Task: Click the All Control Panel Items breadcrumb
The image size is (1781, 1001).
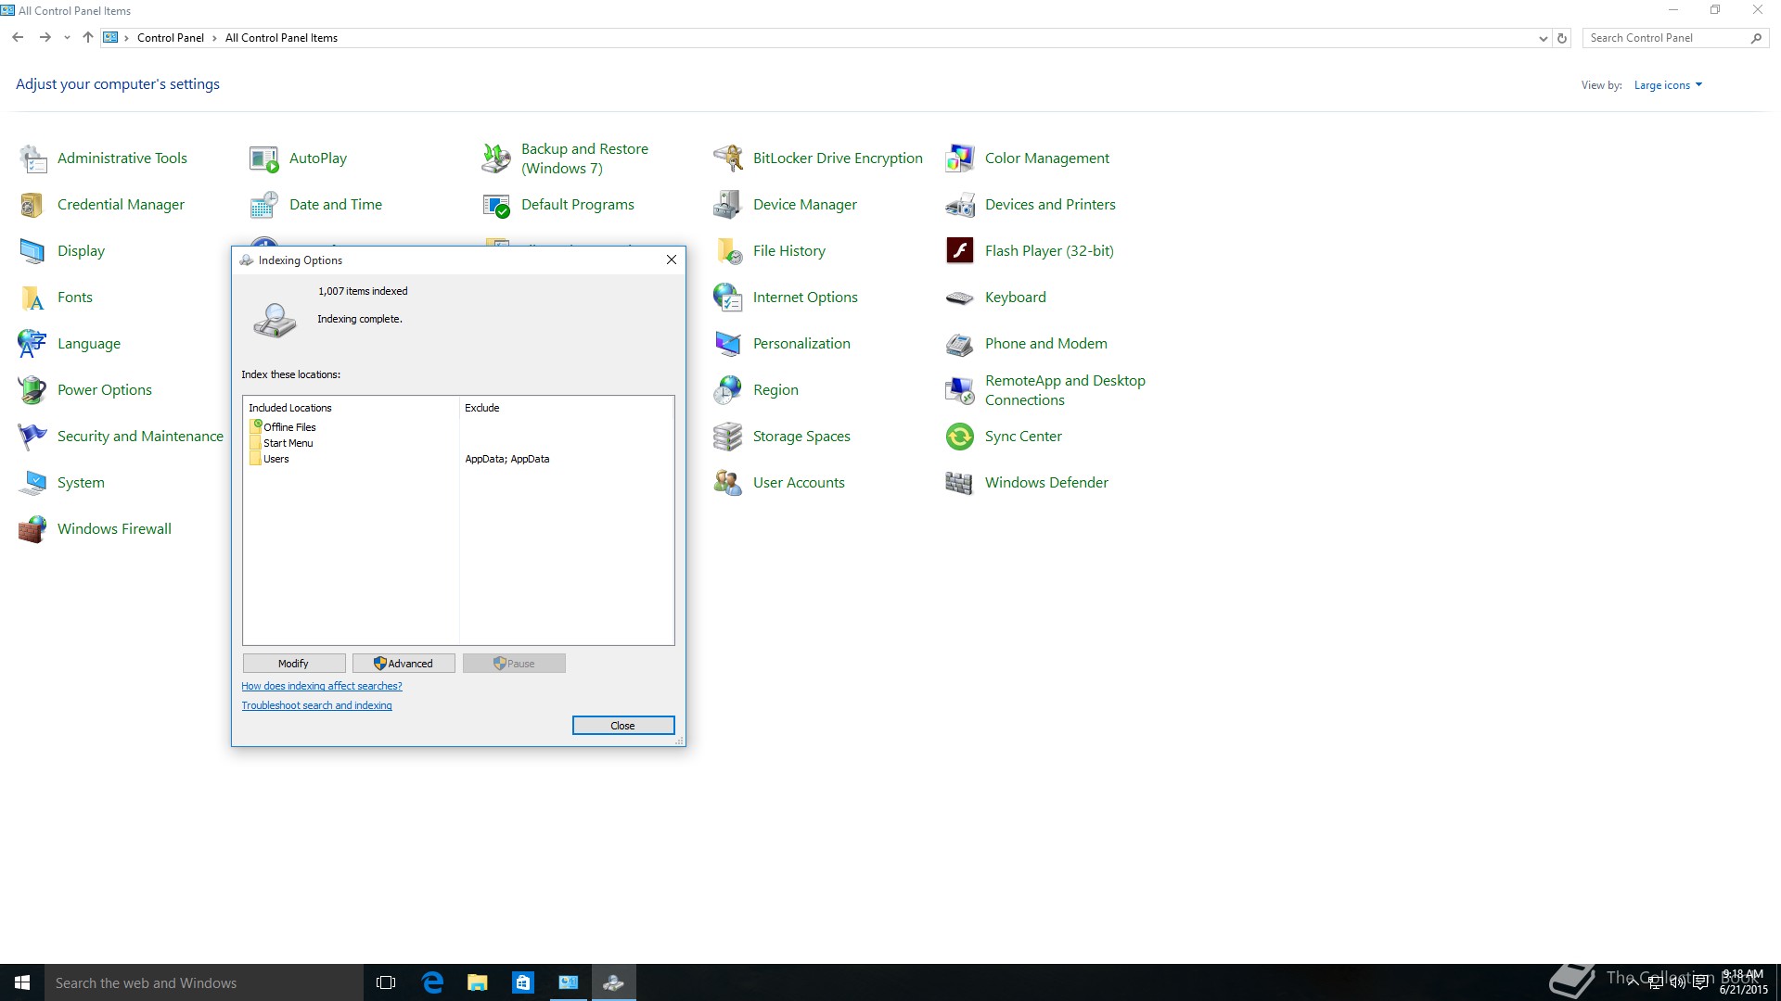Action: pyautogui.click(x=281, y=38)
